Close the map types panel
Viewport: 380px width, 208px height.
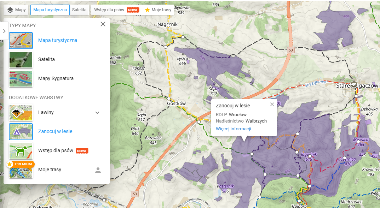coord(103,24)
